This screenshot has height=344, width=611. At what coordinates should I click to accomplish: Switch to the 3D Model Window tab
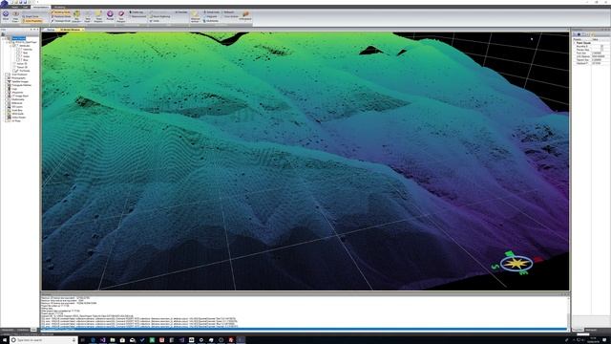[x=70, y=30]
